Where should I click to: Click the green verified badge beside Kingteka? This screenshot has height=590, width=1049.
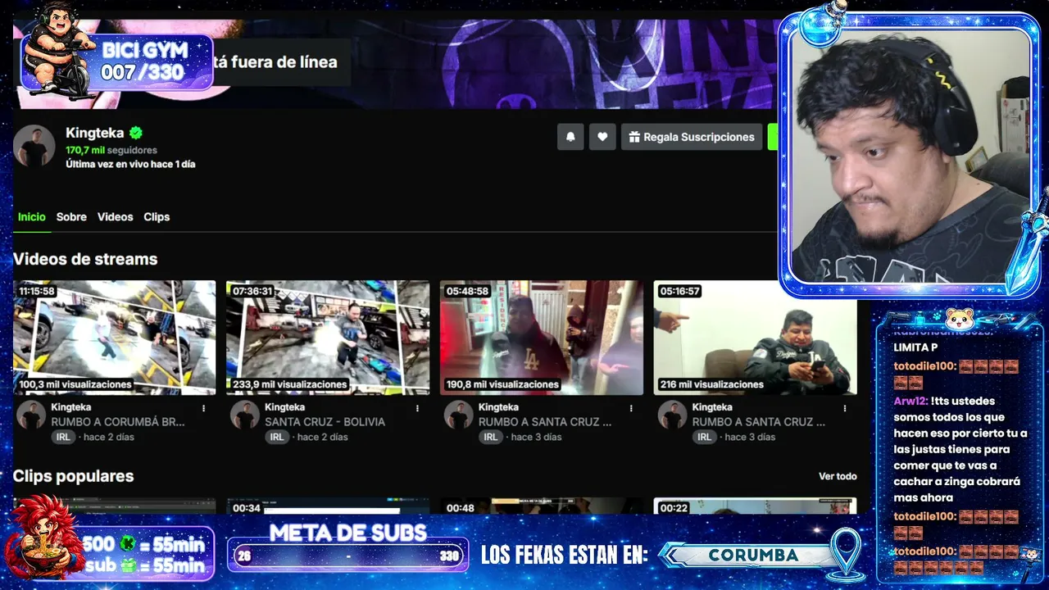136,133
